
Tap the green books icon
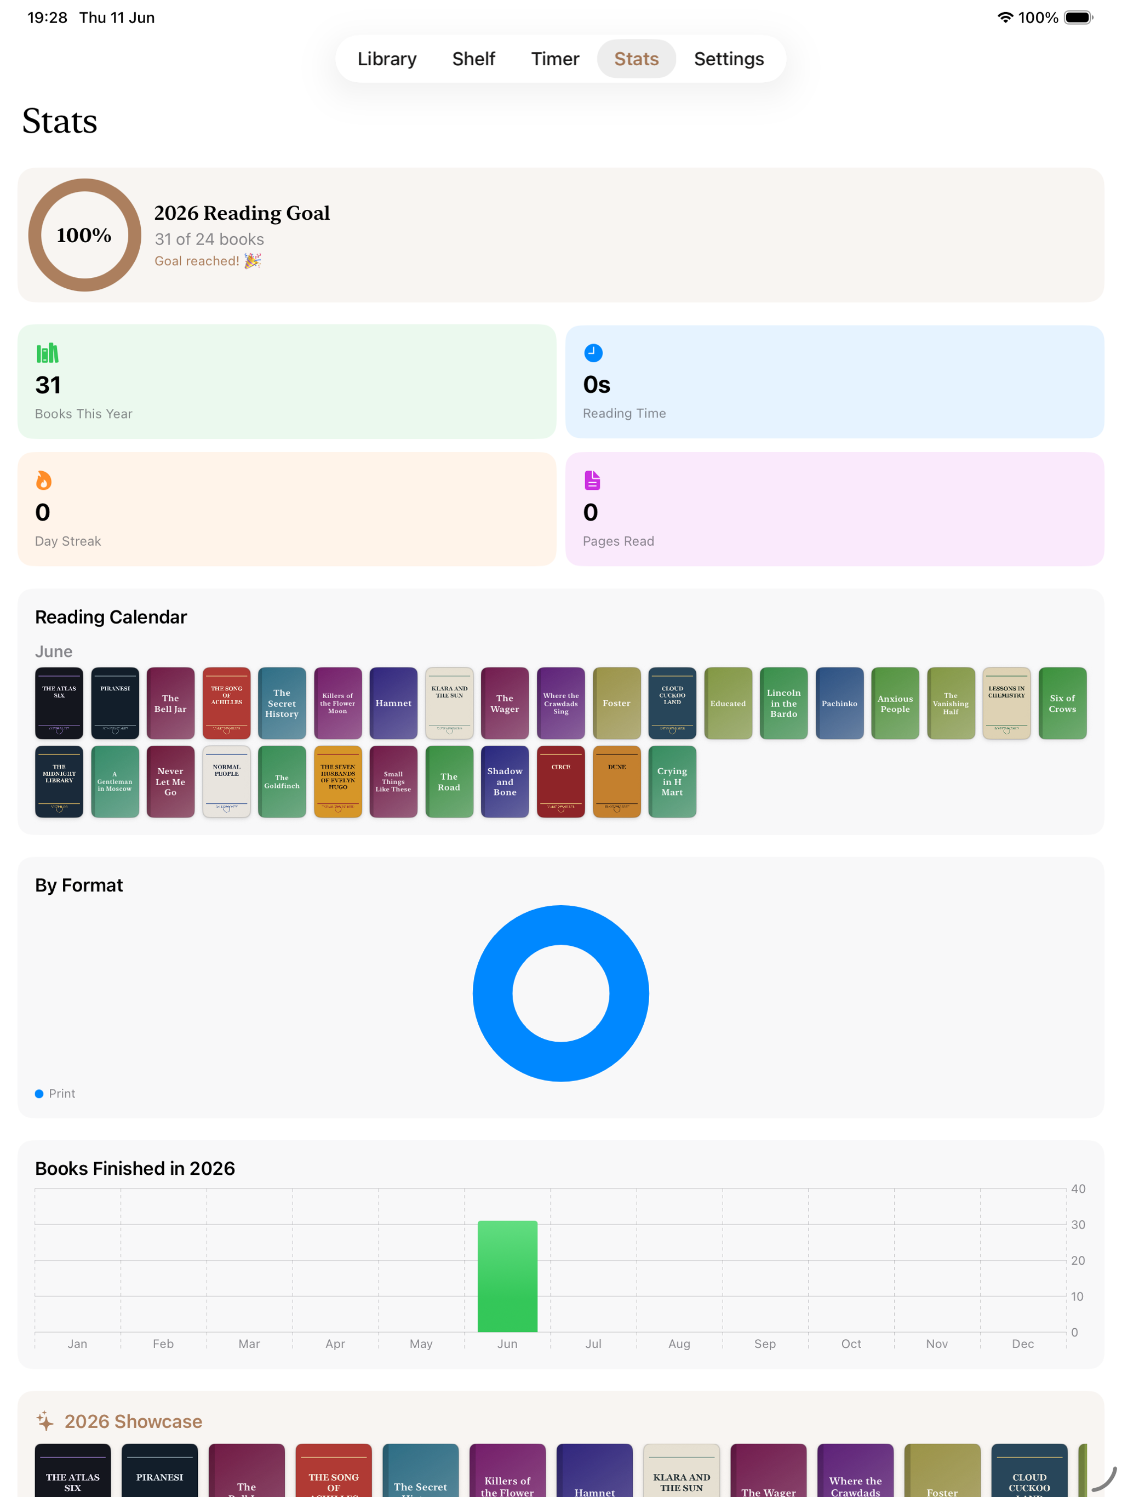coord(47,352)
